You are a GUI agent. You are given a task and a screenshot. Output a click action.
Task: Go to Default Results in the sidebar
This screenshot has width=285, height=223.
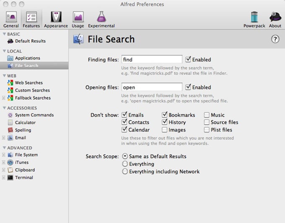[30, 41]
